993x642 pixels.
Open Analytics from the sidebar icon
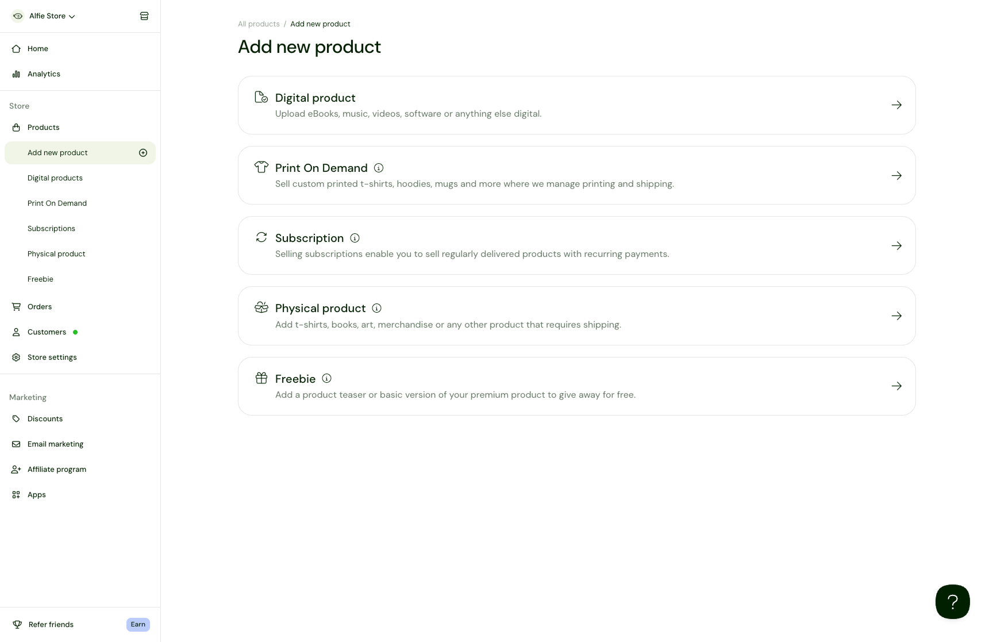click(x=17, y=74)
